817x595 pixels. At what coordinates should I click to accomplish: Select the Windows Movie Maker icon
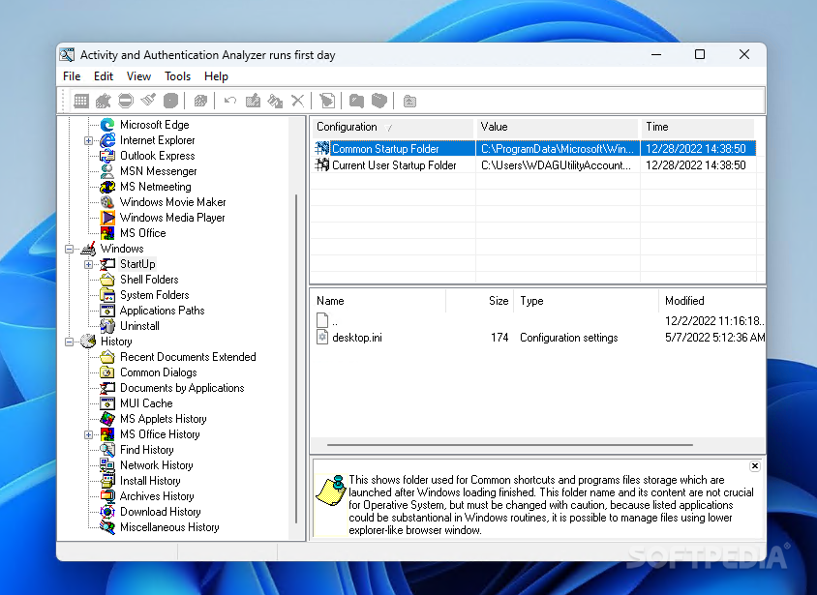107,202
